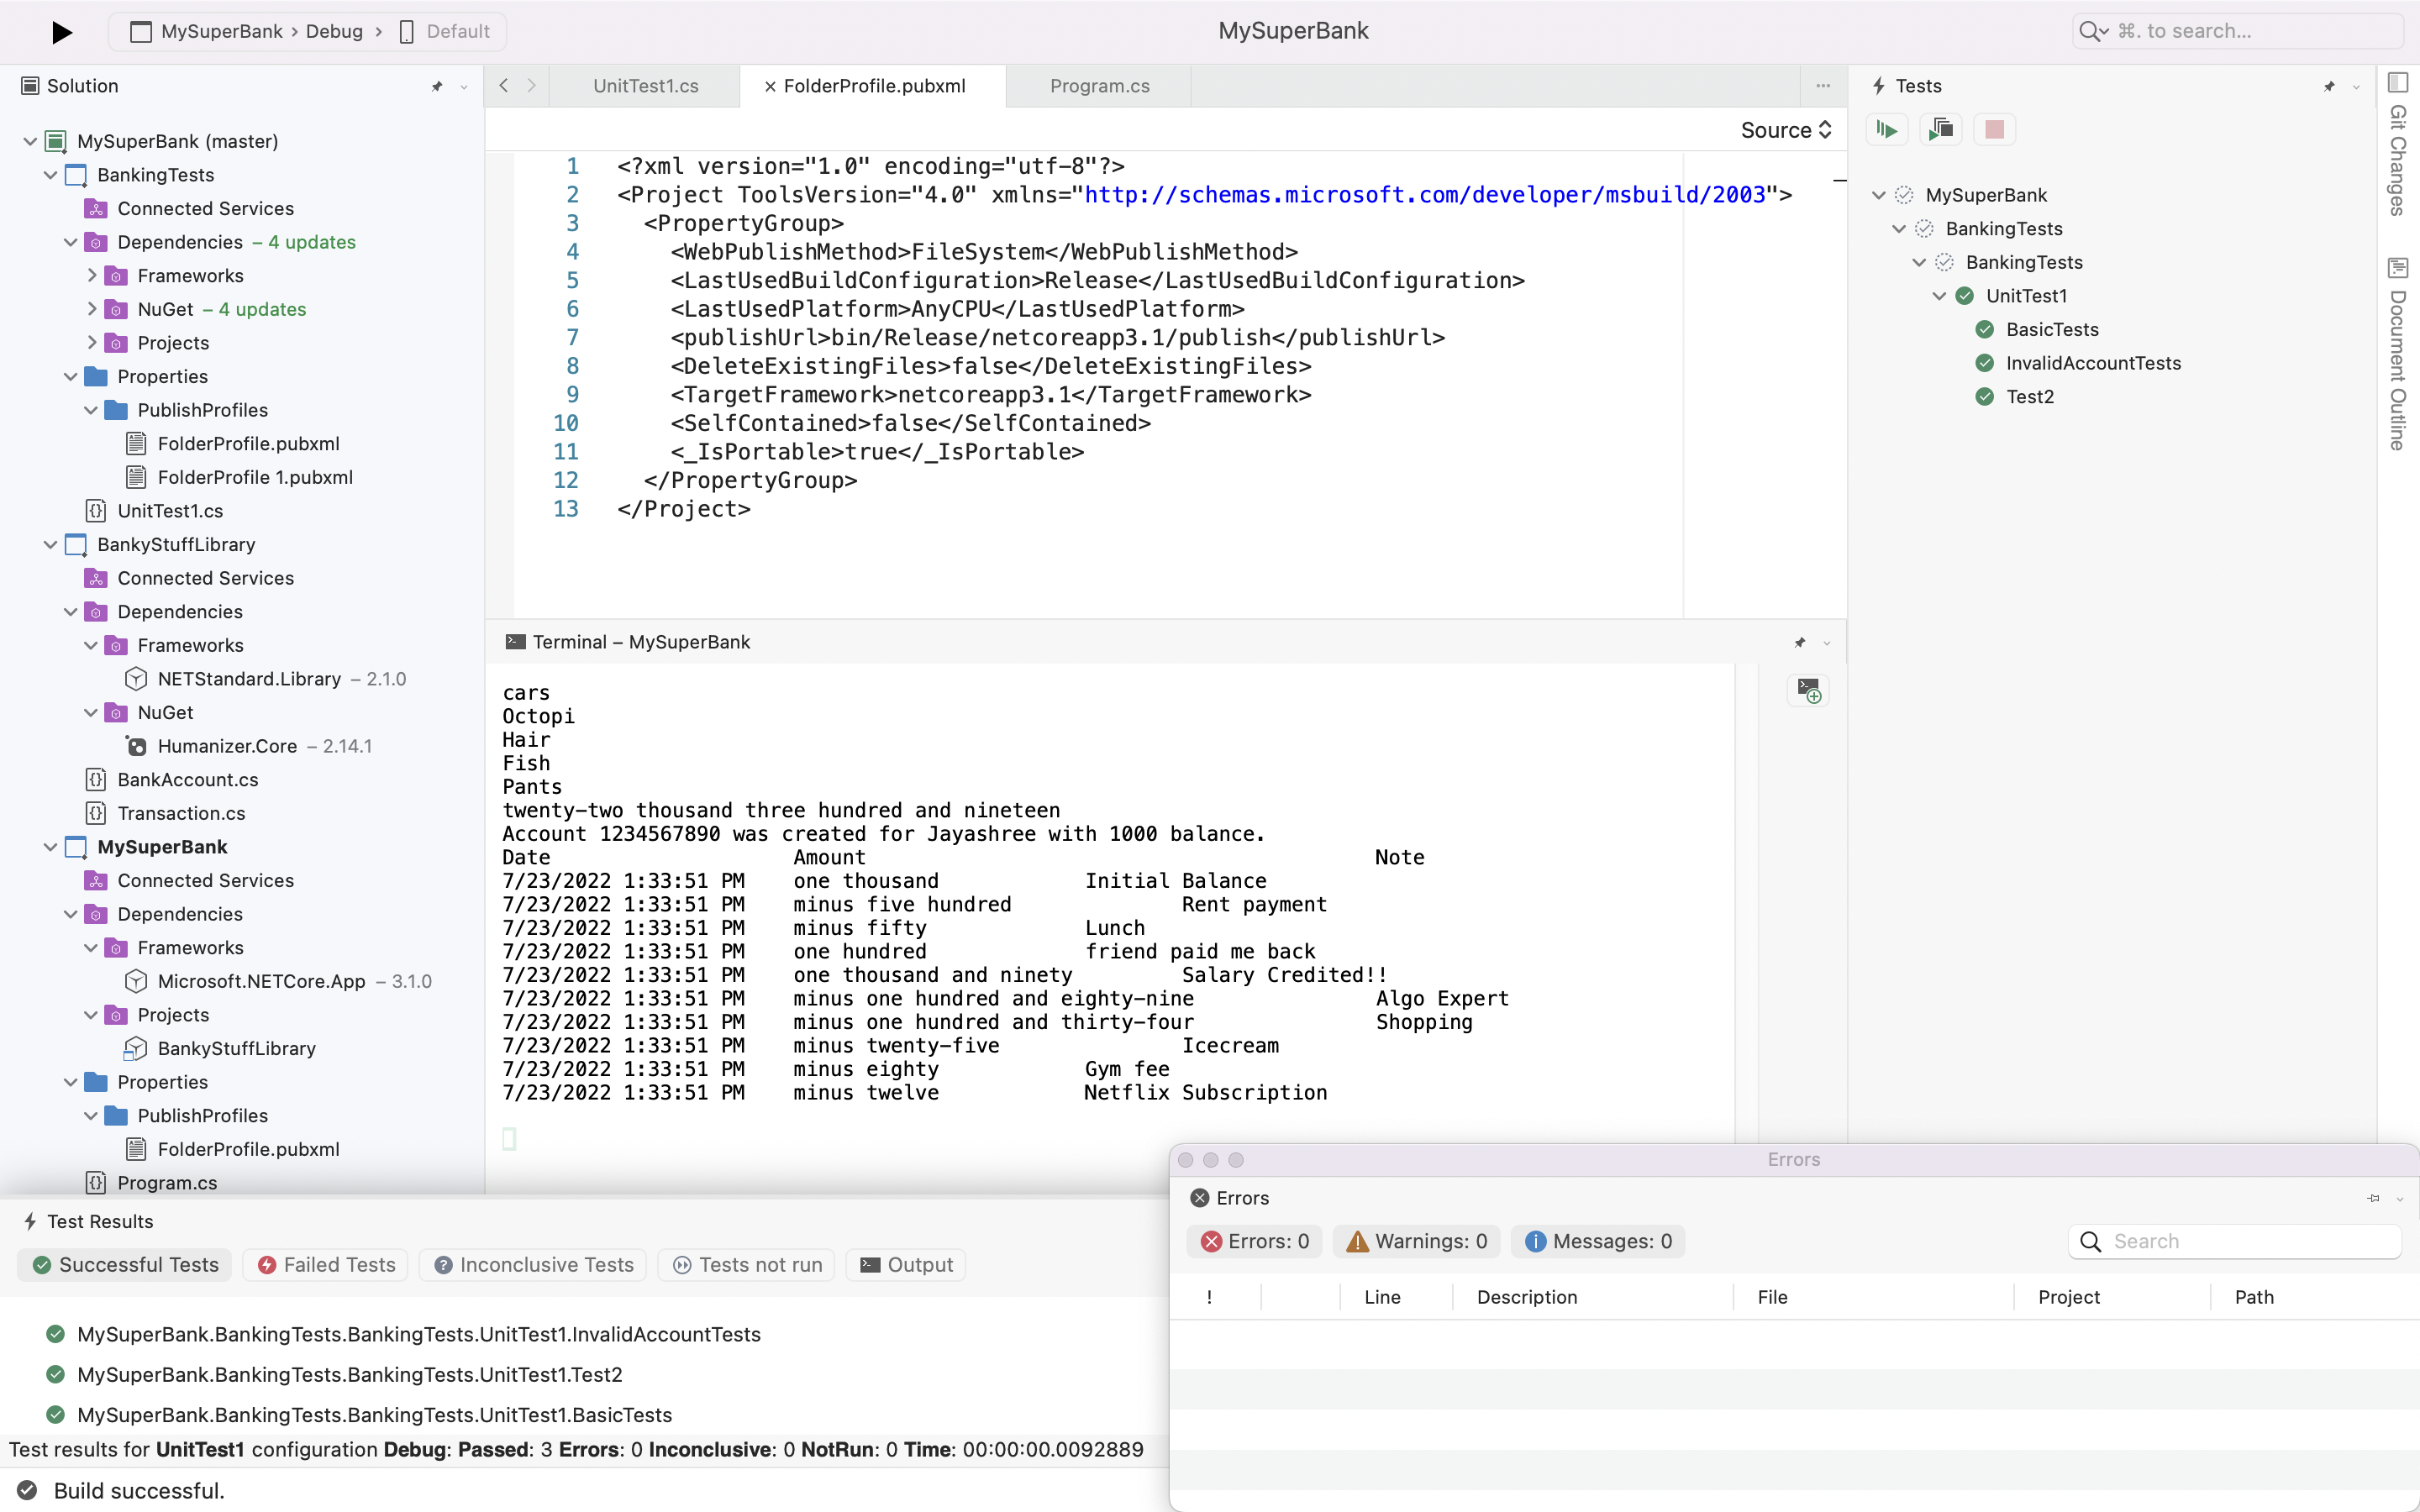Select the Debug configuration in toolbar
The image size is (2420, 1512).
(334, 32)
